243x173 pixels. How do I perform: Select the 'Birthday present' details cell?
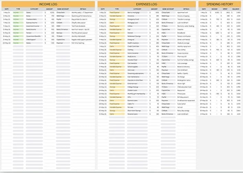186,97
